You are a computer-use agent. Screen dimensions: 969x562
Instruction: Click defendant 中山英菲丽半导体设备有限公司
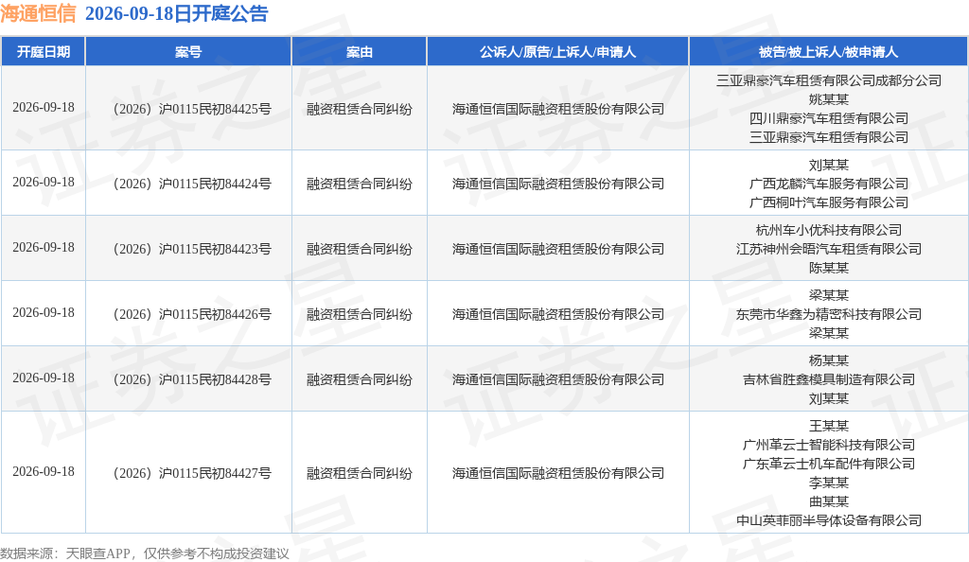coord(829,520)
